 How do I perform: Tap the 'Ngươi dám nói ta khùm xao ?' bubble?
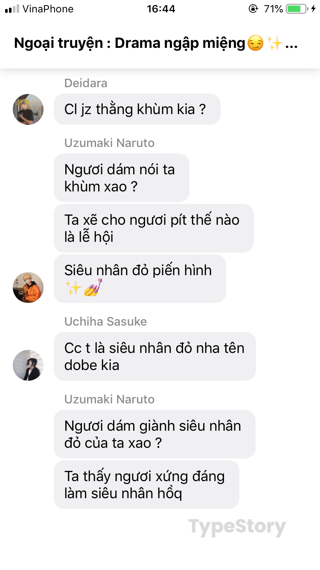pos(122,178)
